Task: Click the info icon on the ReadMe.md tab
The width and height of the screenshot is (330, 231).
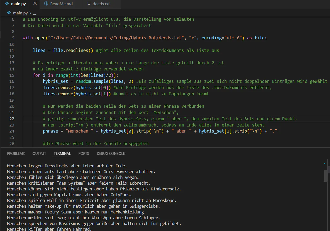Action: (46, 4)
